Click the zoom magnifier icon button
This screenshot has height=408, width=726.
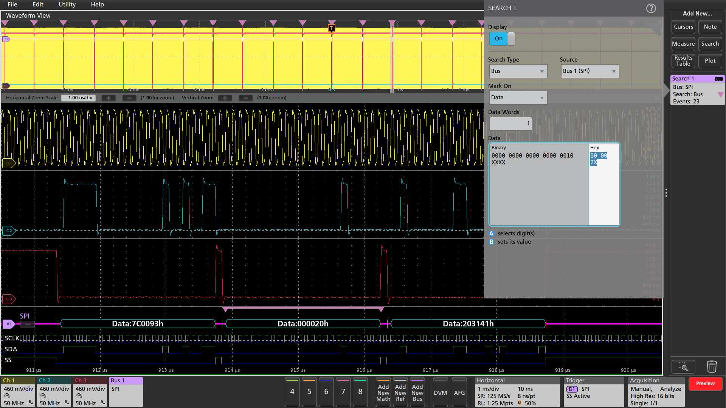click(683, 366)
